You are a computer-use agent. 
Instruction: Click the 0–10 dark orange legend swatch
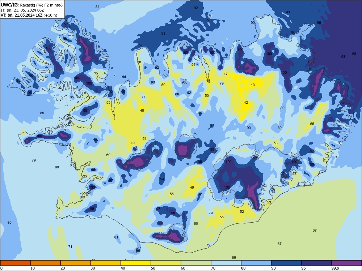(15, 263)
